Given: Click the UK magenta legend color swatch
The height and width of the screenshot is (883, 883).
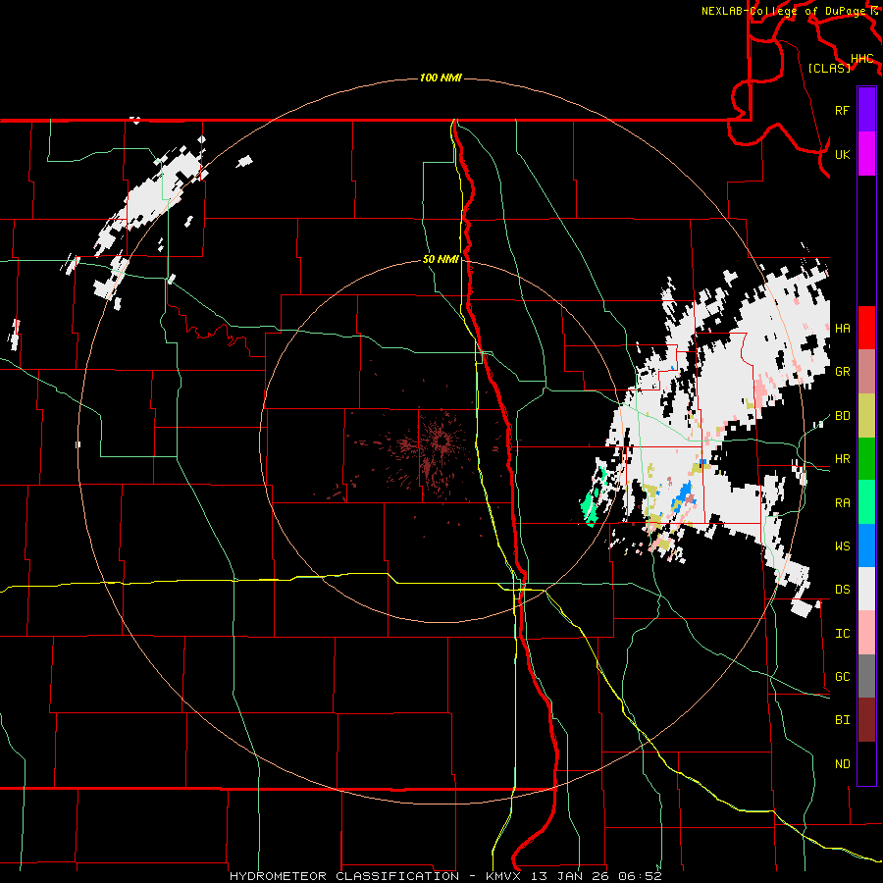Looking at the screenshot, I should coord(866,154).
